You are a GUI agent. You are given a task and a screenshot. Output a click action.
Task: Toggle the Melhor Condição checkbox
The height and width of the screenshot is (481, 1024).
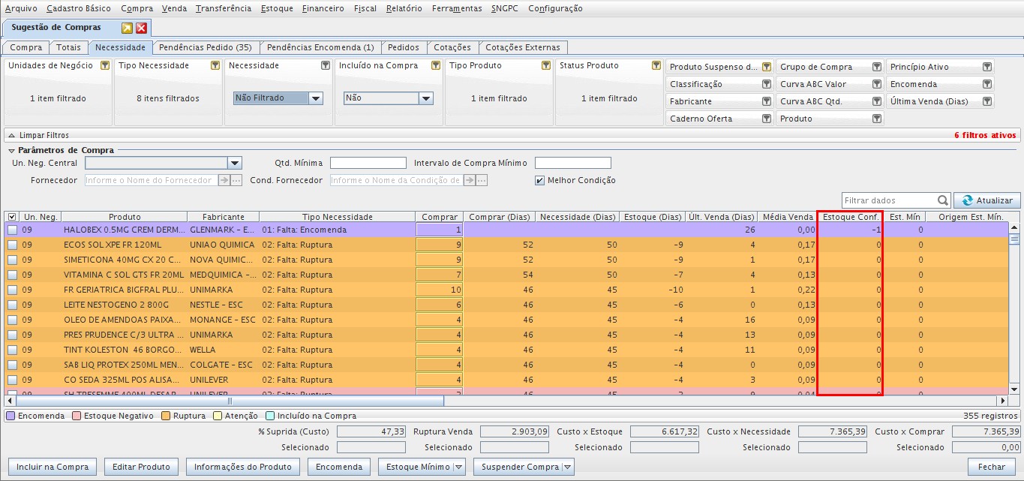click(539, 180)
